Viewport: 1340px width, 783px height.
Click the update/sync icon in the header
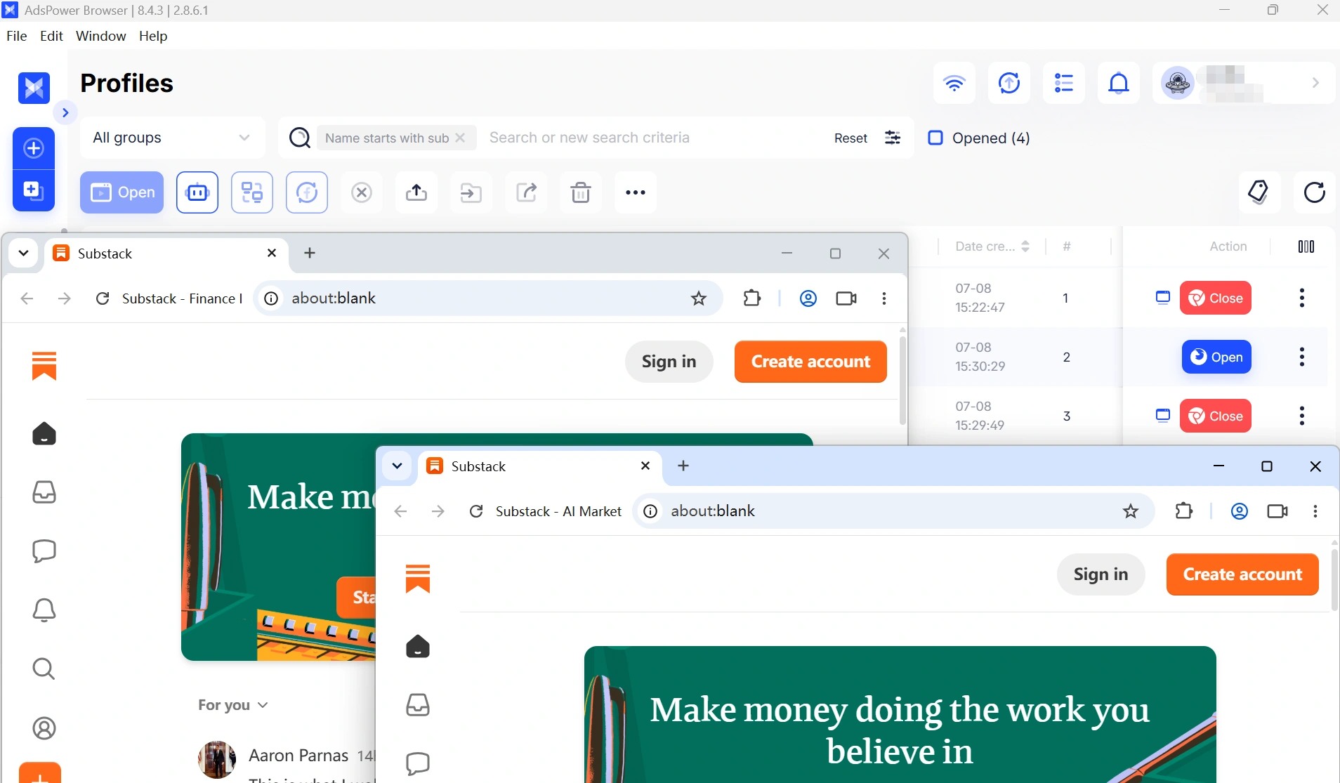coord(1009,83)
